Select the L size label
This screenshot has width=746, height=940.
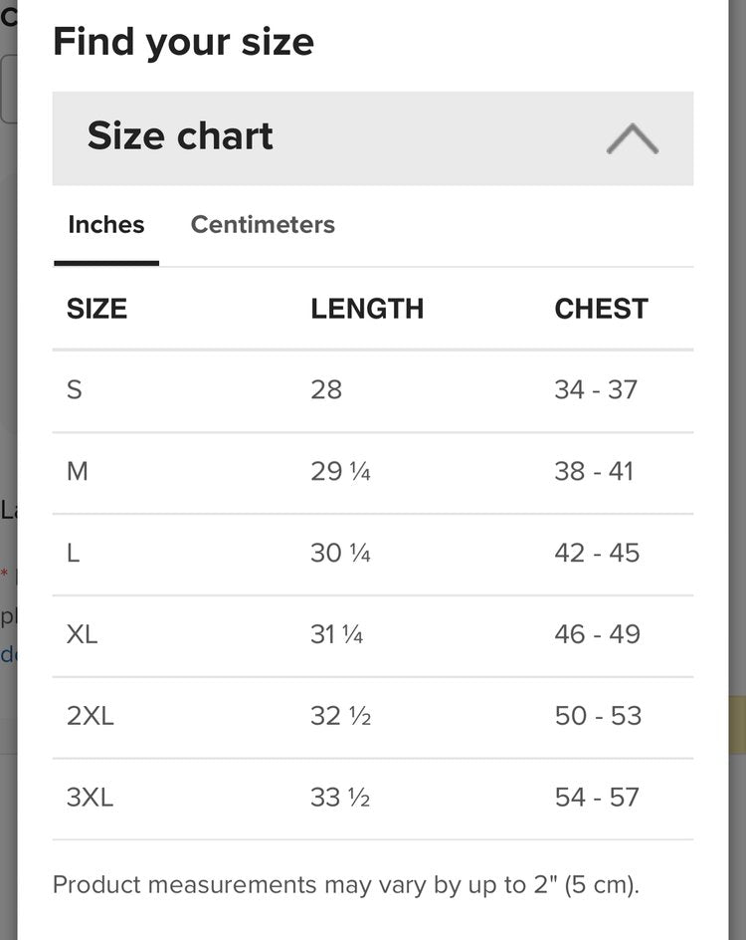tap(74, 553)
